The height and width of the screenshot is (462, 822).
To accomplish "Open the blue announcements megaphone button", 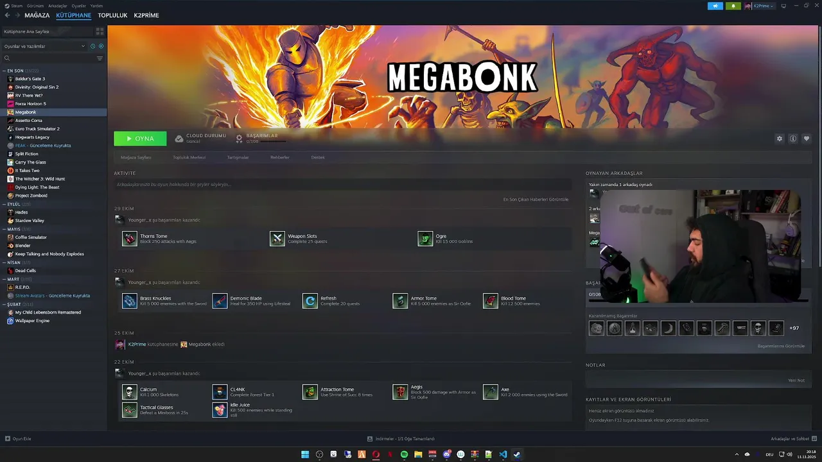I will [x=715, y=6].
